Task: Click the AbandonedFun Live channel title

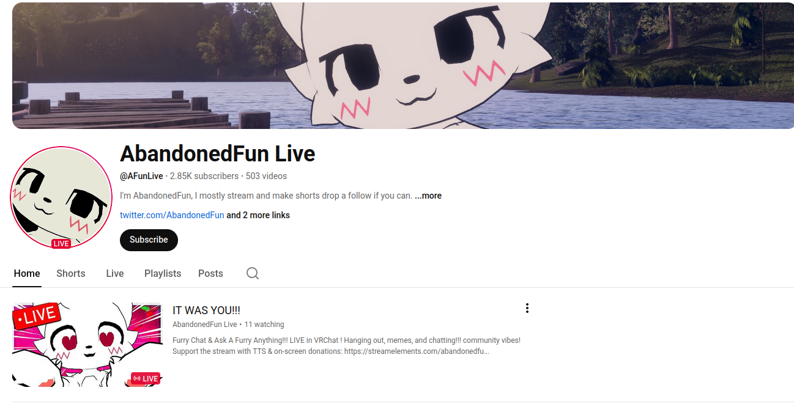Action: pyautogui.click(x=218, y=153)
